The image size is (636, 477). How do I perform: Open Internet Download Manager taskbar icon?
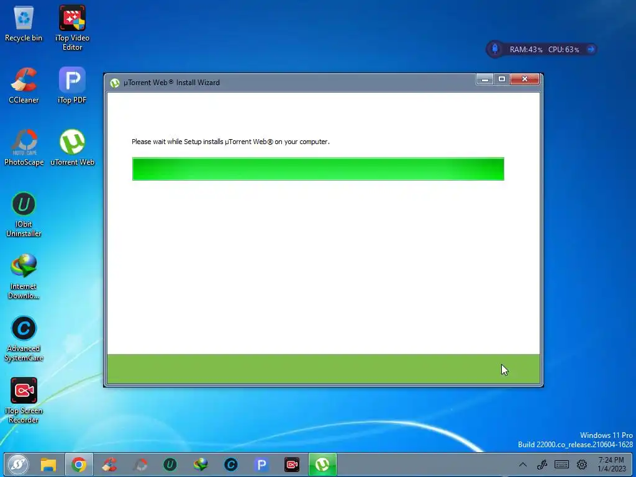pyautogui.click(x=201, y=465)
